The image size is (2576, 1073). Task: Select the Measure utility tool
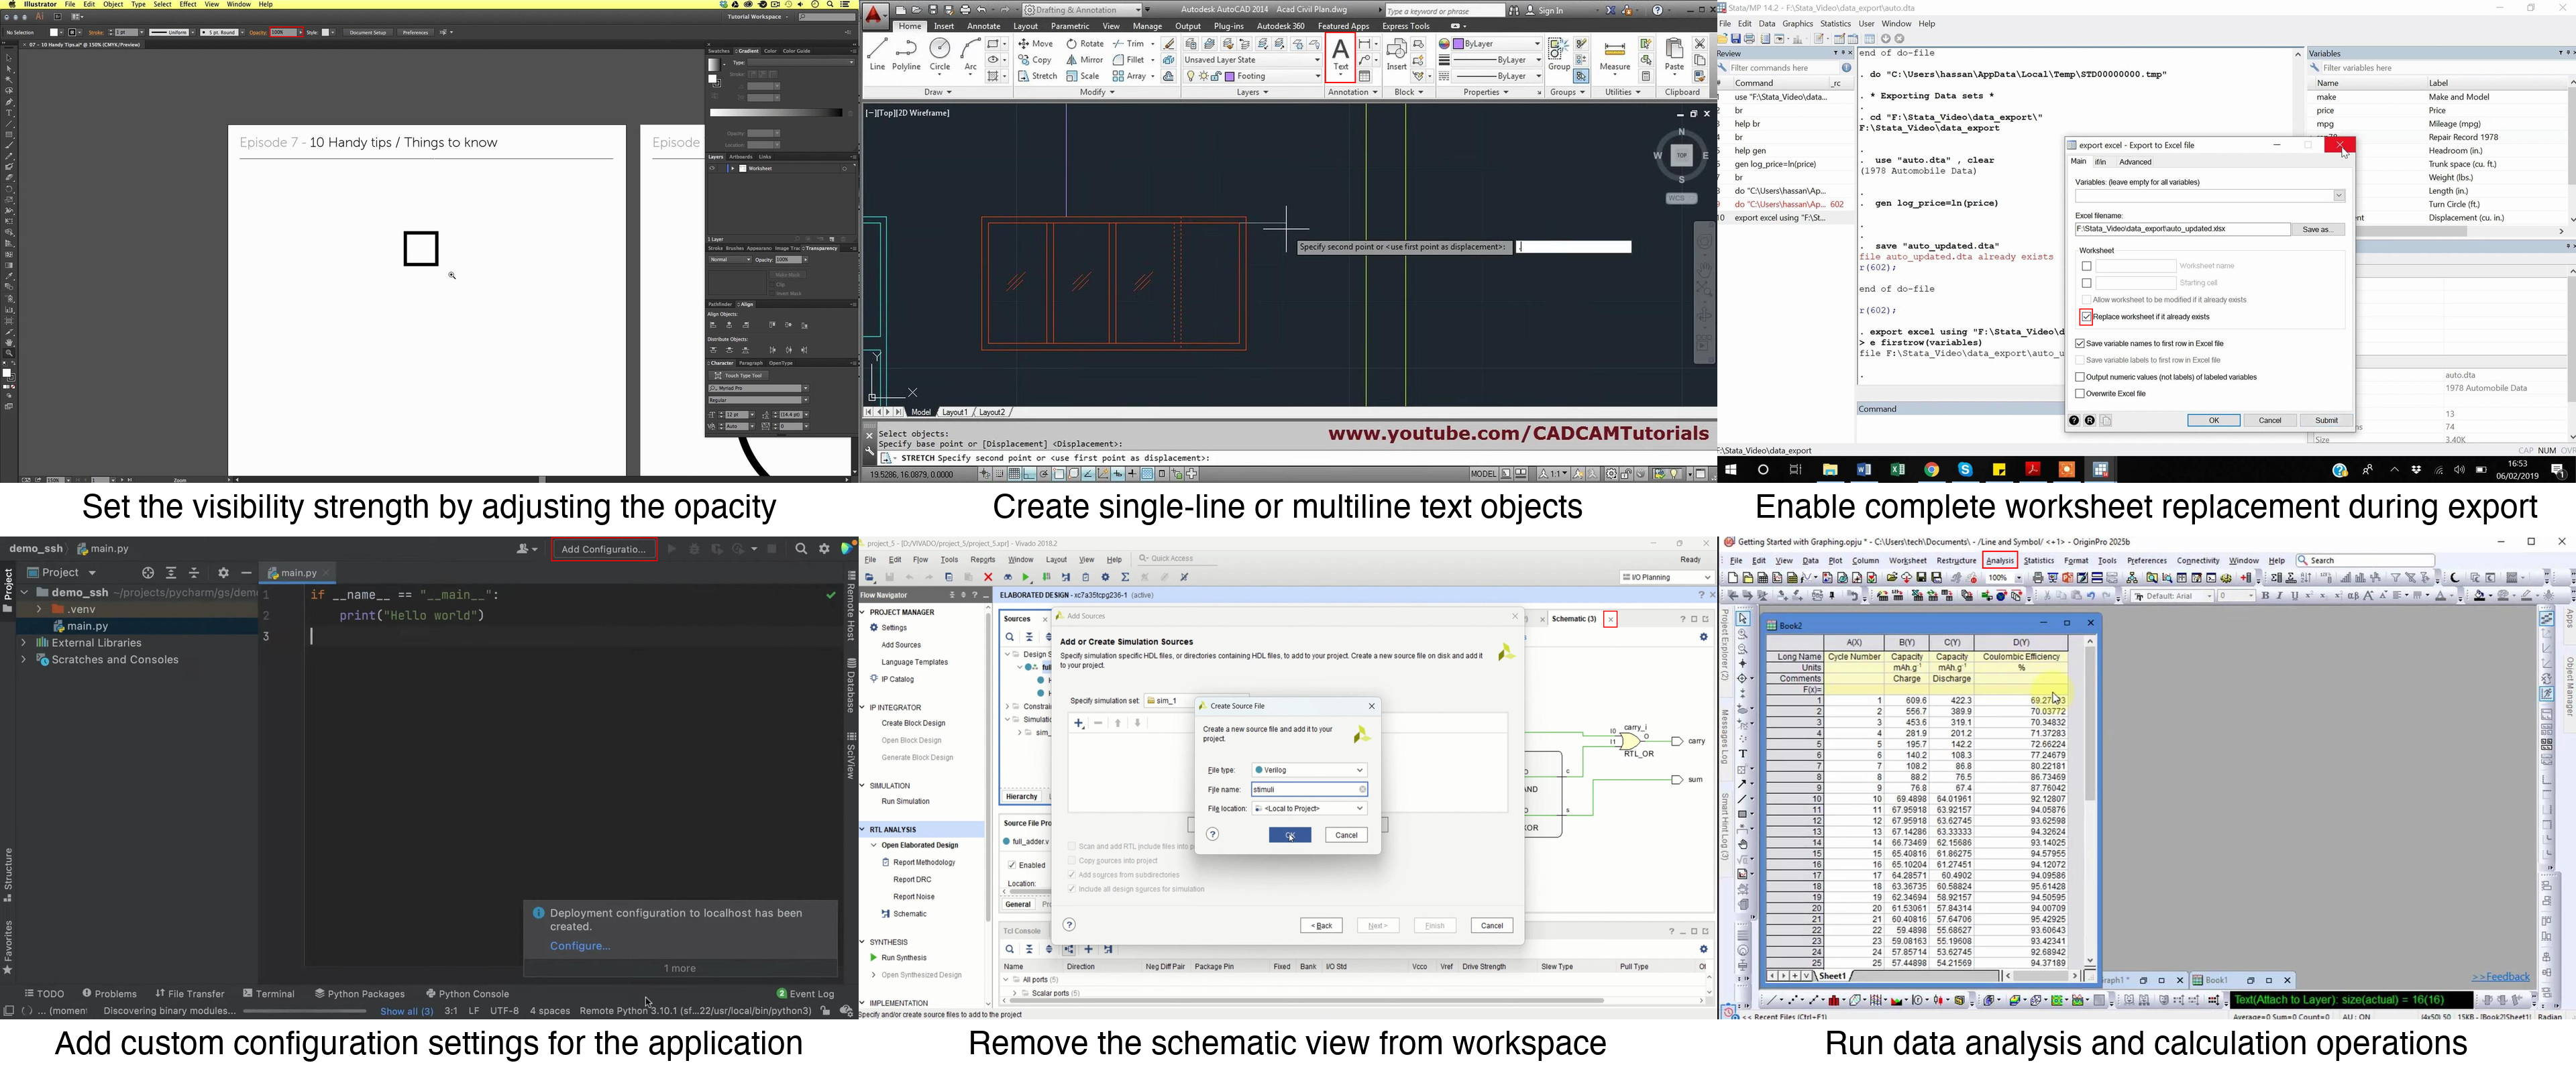pyautogui.click(x=1614, y=56)
